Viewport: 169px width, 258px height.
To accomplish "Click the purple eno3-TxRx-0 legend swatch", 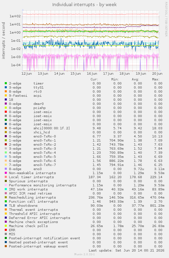I will click(x=6, y=136).
